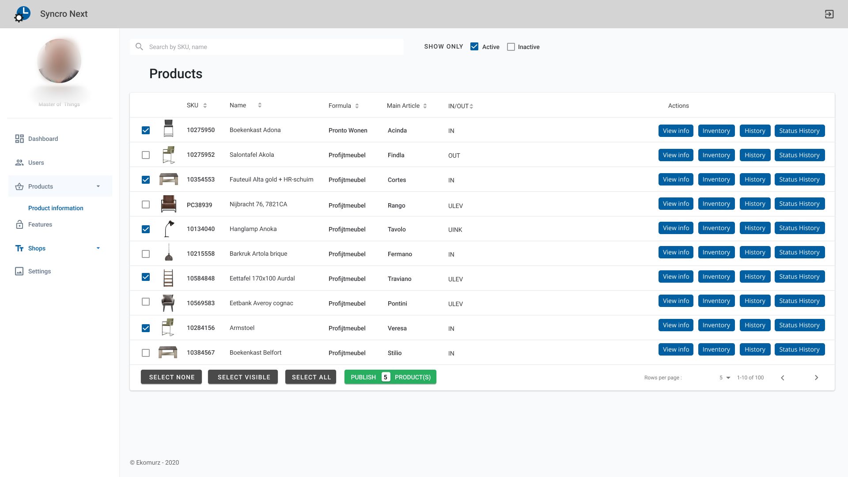Go to previous page arrow
Screen dimensions: 848x477
click(x=783, y=378)
